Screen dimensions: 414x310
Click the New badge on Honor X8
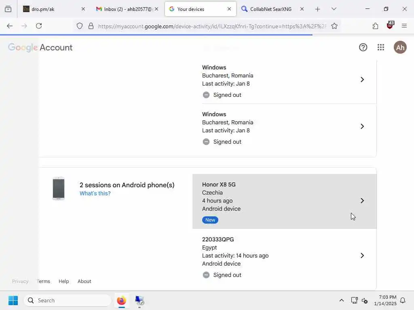(210, 220)
